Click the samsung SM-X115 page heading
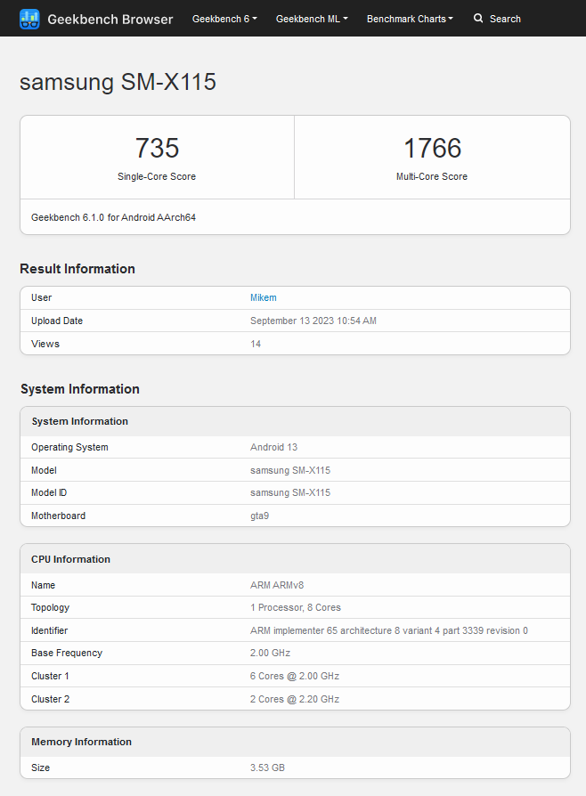 (118, 82)
